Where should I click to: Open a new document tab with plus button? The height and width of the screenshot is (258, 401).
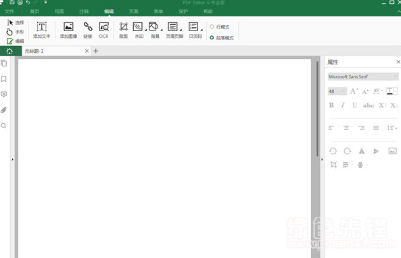click(95, 51)
